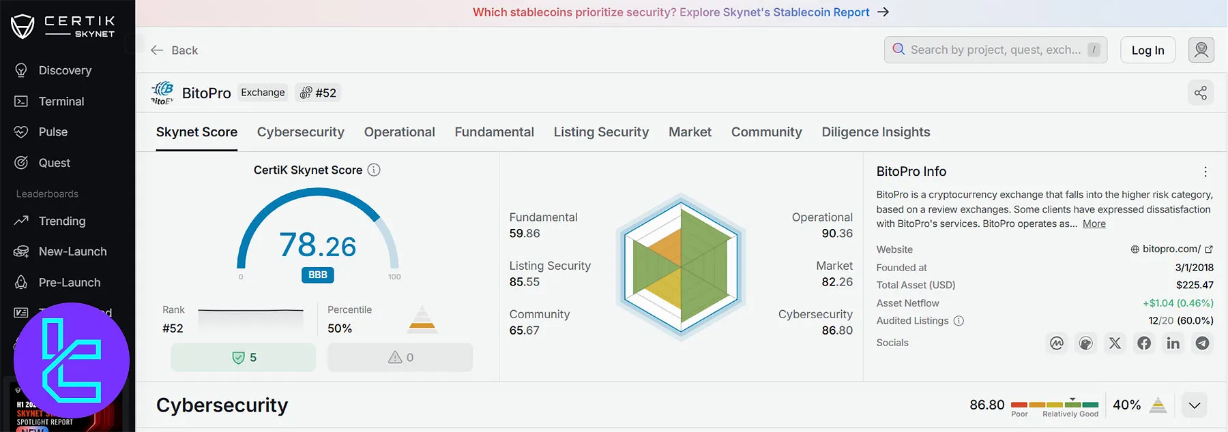Click the banner arrow icon

(883, 12)
